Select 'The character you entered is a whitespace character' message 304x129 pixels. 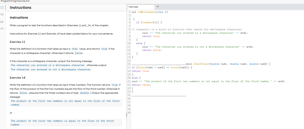48,65
